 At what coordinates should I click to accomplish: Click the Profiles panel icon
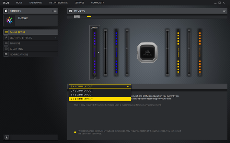(6, 11)
